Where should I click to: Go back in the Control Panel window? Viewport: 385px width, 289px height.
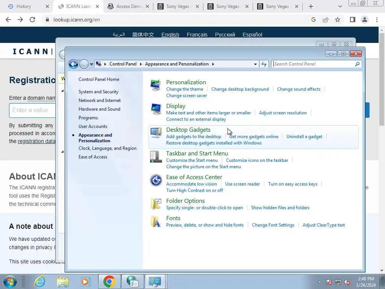click(x=73, y=64)
